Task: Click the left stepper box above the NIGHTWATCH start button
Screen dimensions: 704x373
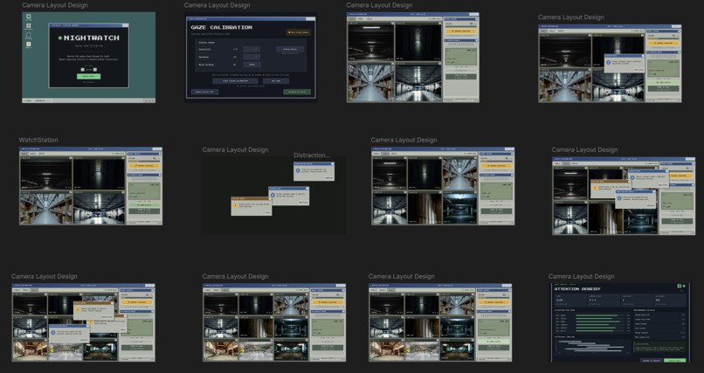Action: click(83, 70)
